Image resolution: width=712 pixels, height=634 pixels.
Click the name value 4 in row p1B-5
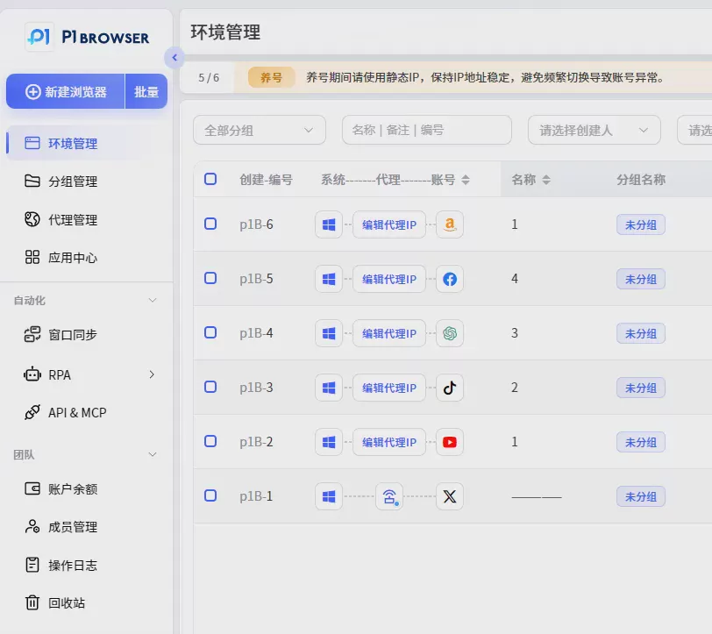tap(515, 278)
